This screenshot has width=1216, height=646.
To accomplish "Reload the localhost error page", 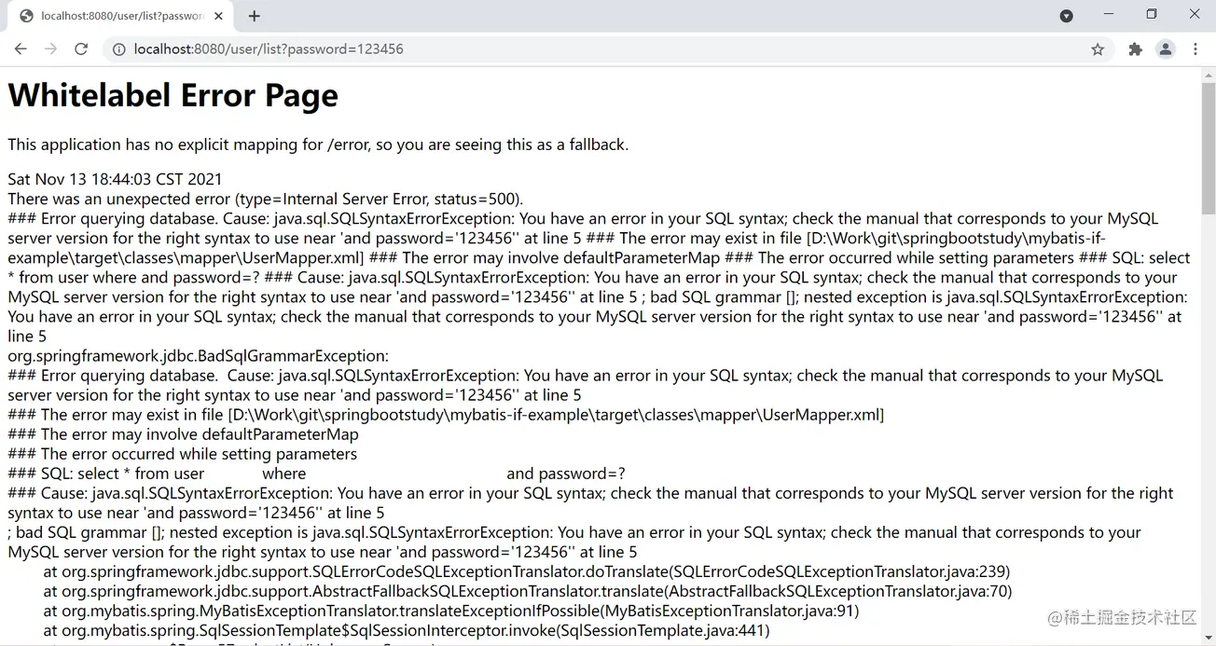I will pos(81,49).
